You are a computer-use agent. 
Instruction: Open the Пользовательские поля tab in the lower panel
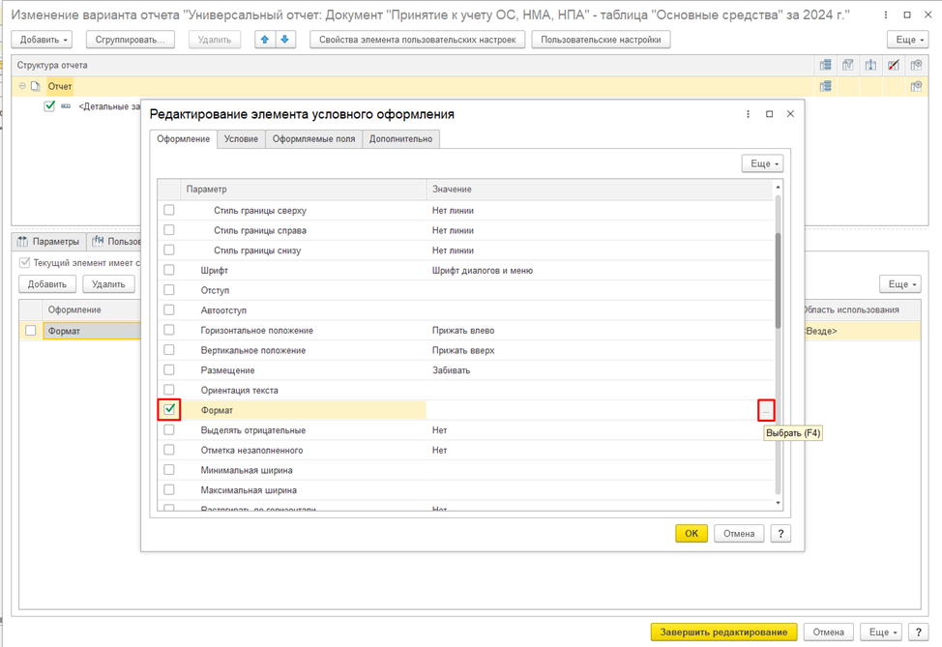(x=116, y=242)
